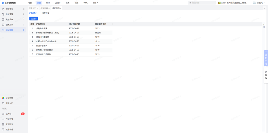Open 站内信 inbox messages
Image resolution: width=268 pixels, height=133 pixels.
coord(9,114)
